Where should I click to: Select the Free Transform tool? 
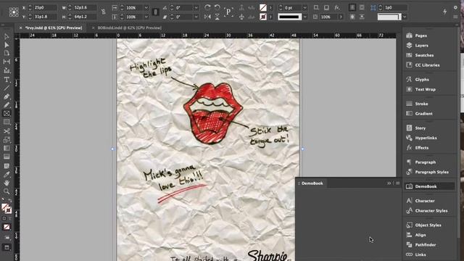(7, 140)
